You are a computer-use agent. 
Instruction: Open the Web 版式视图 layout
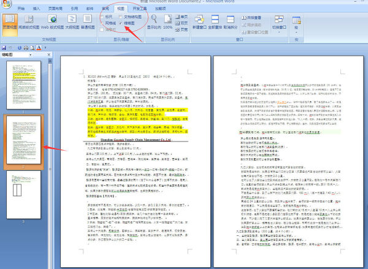click(52, 22)
